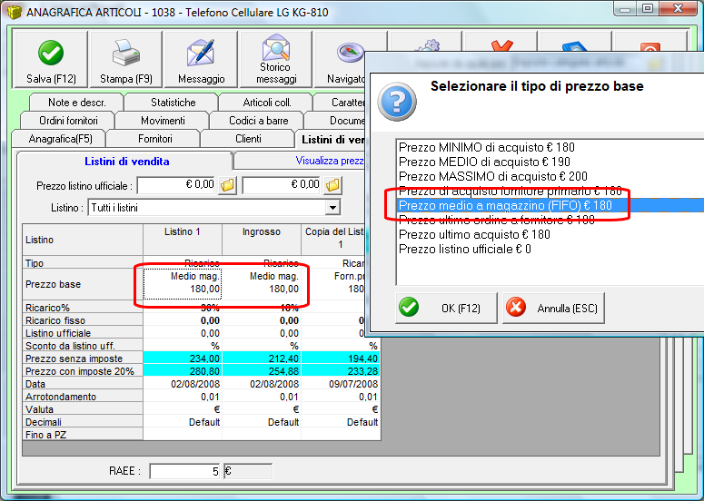Open the Clienti tab
The width and height of the screenshot is (704, 501).
(248, 139)
